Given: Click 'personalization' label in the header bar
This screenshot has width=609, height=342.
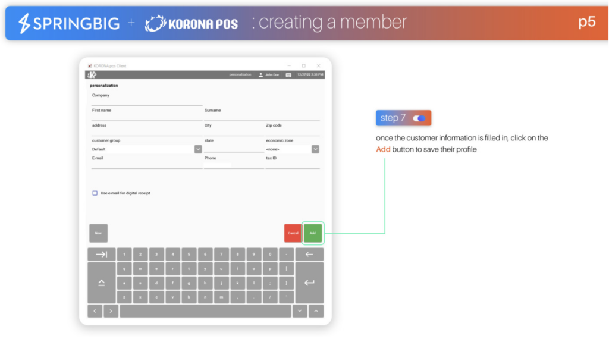Looking at the screenshot, I should (240, 74).
